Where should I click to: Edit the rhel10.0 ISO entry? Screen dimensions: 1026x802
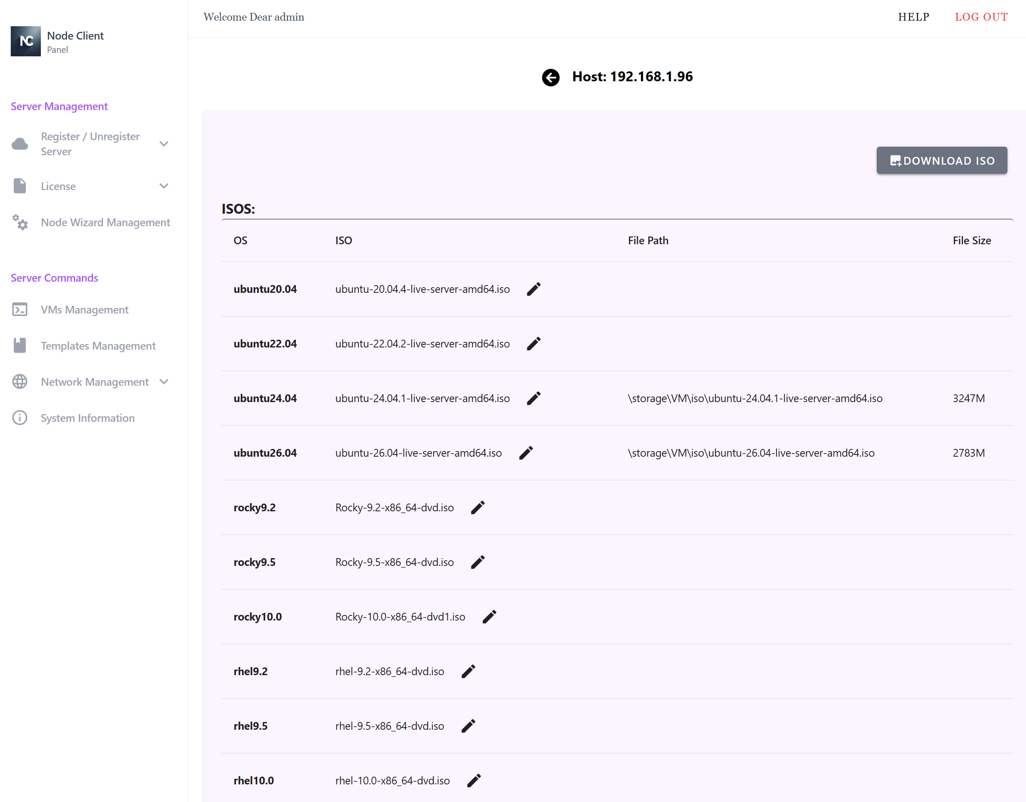tap(474, 781)
